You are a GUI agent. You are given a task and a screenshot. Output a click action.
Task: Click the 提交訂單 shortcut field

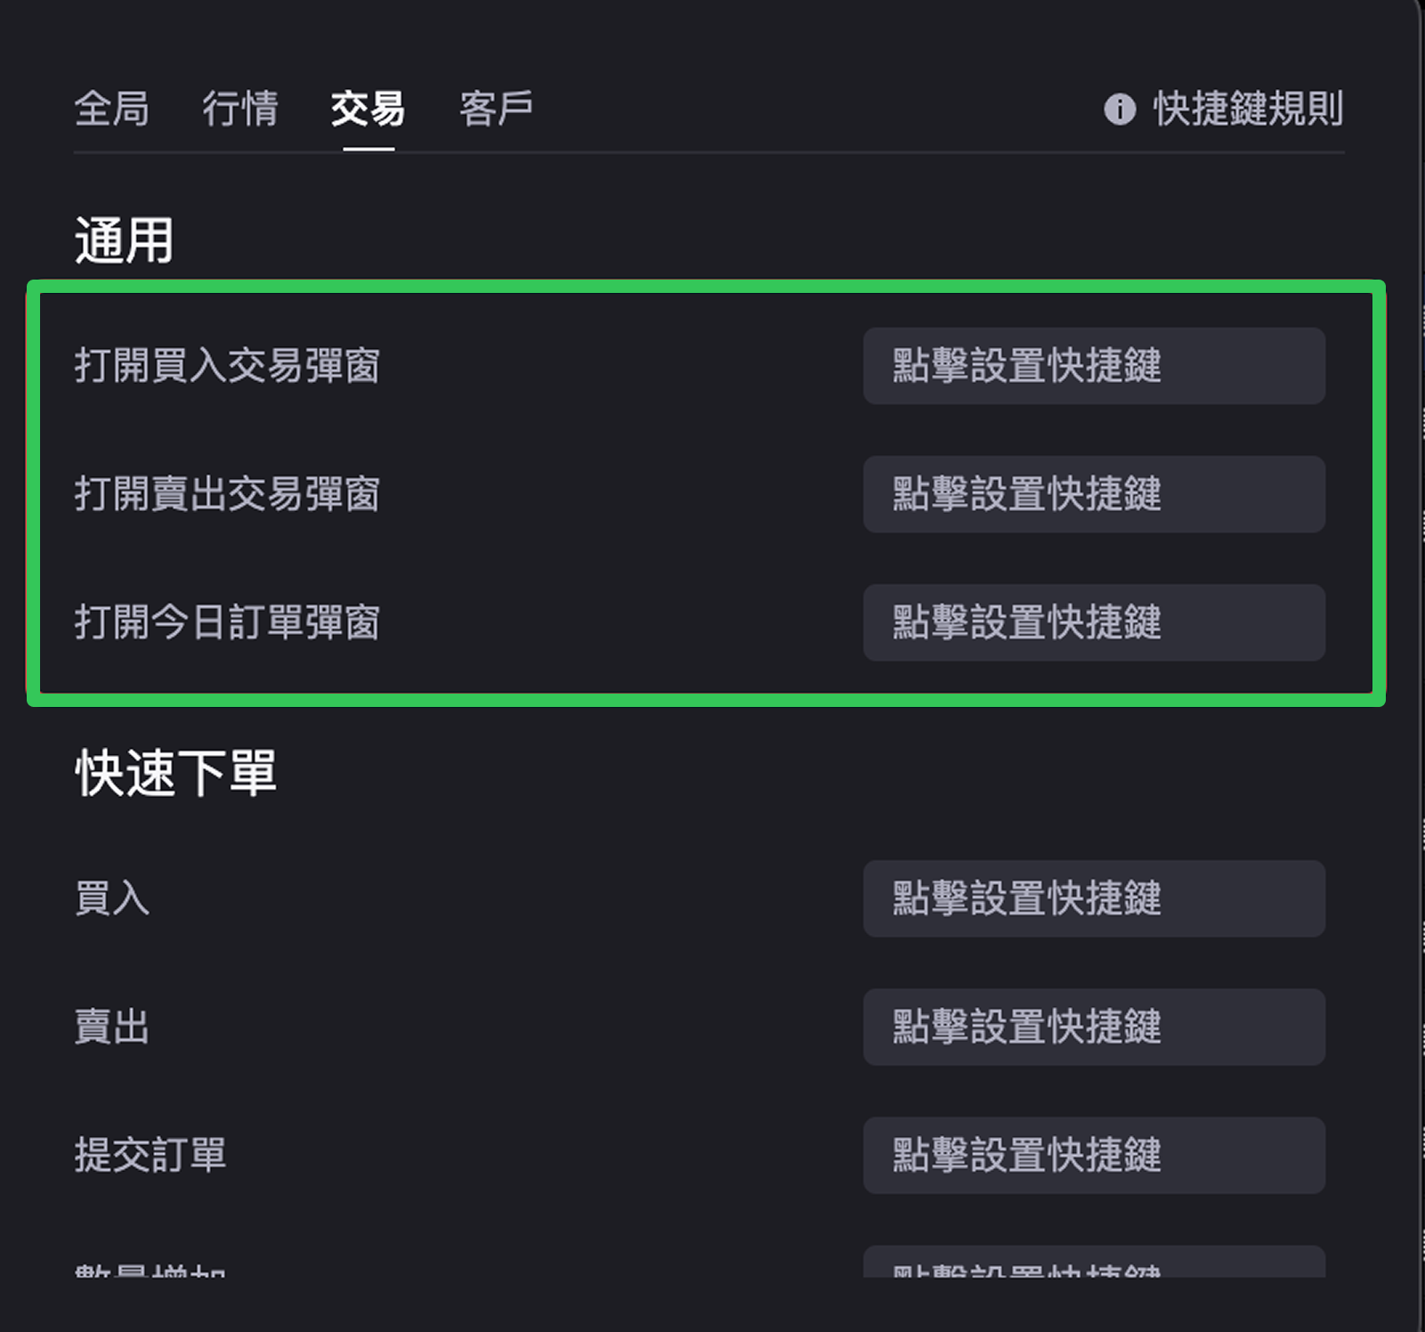pyautogui.click(x=1094, y=1155)
